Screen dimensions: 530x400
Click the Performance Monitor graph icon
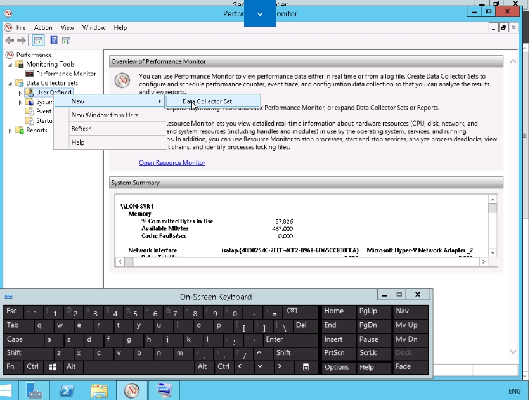tap(30, 74)
